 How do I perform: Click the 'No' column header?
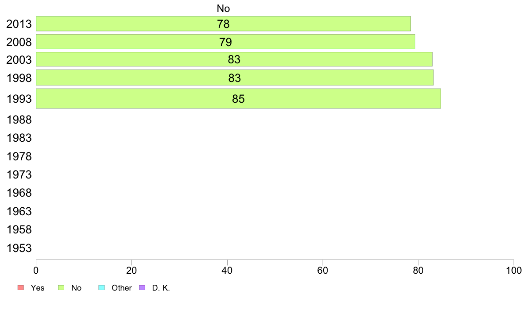pos(224,8)
